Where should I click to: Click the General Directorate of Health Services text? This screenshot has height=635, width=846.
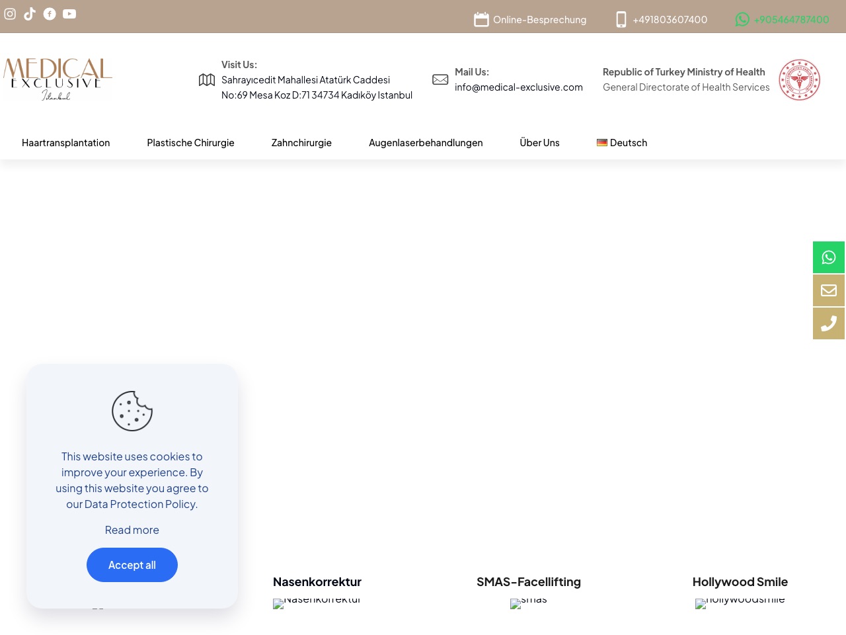click(x=686, y=87)
